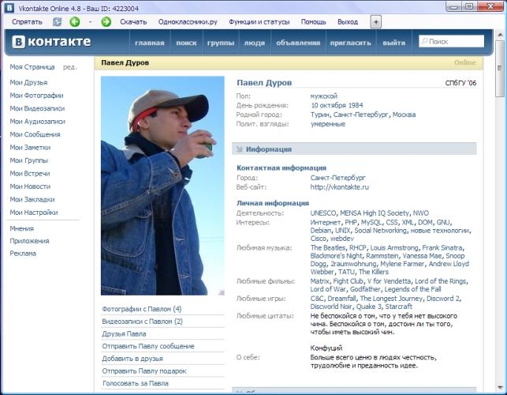Open Мои Закладки
507x395 pixels.
(32, 199)
